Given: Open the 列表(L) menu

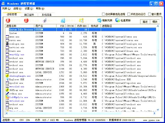Looking at the screenshot, I should coord(6,8).
